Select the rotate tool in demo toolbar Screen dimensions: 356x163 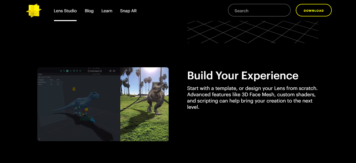71,71
